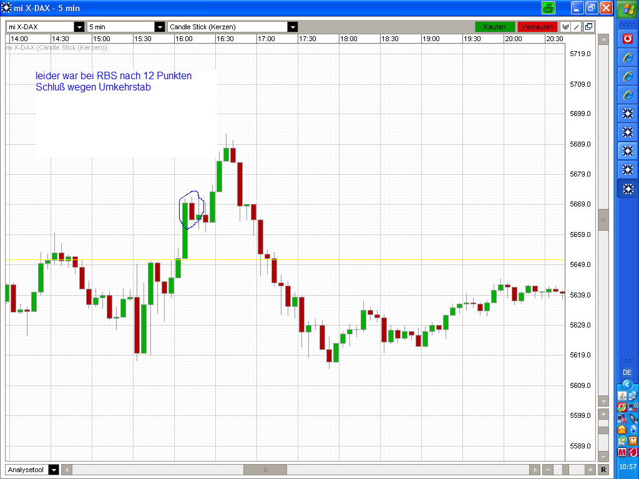
Task: Click the blue annotation text about RBS
Action: pyautogui.click(x=114, y=82)
